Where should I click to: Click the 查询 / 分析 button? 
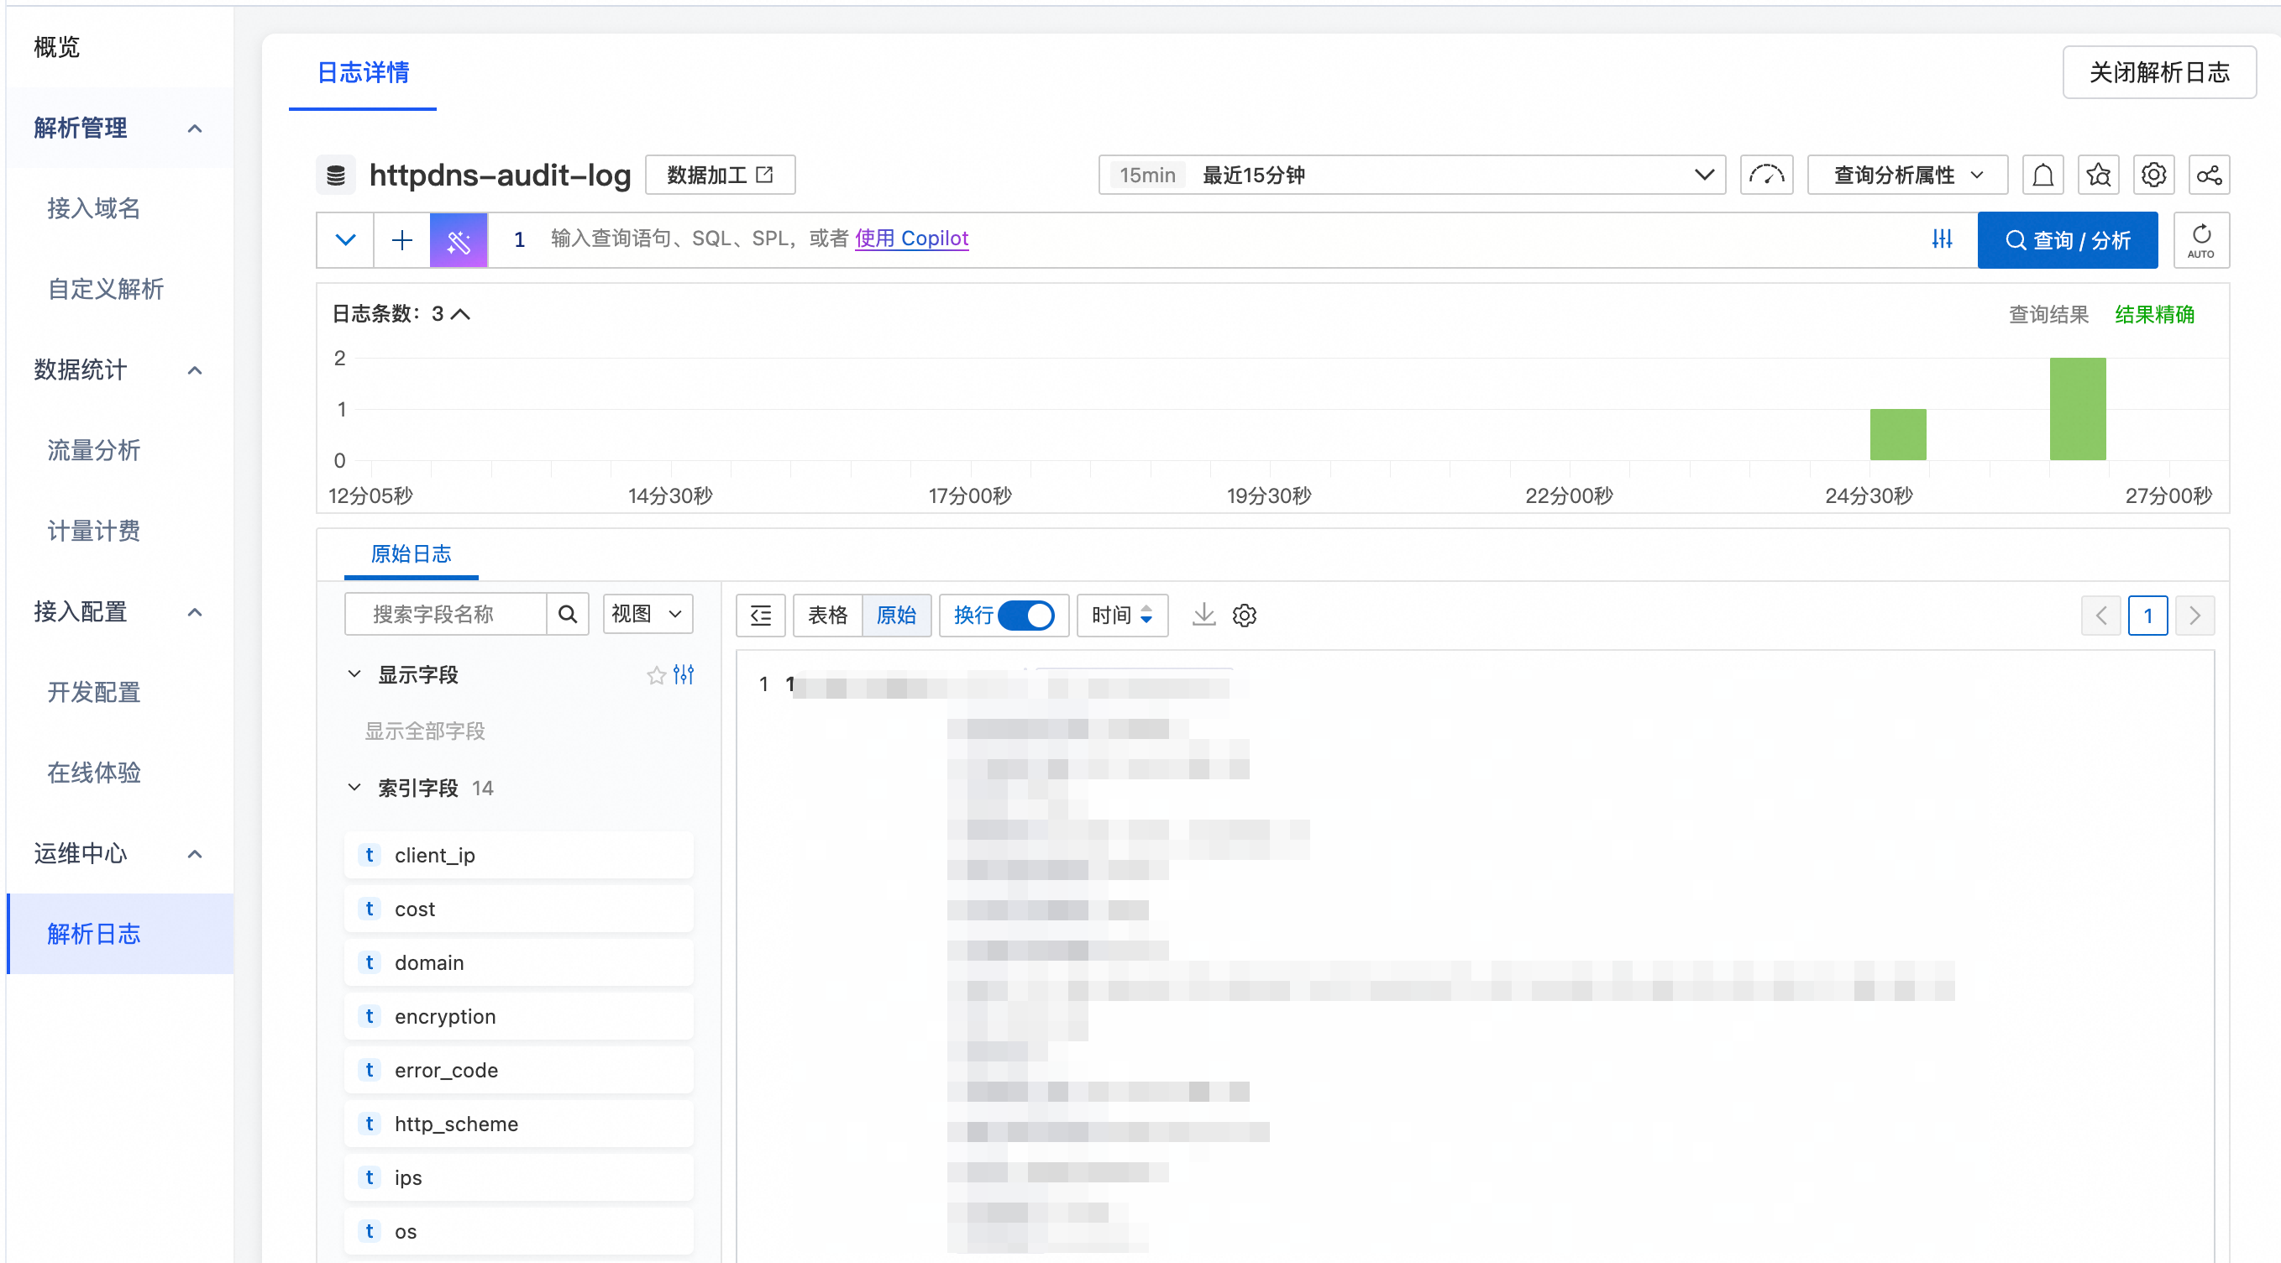2067,240
